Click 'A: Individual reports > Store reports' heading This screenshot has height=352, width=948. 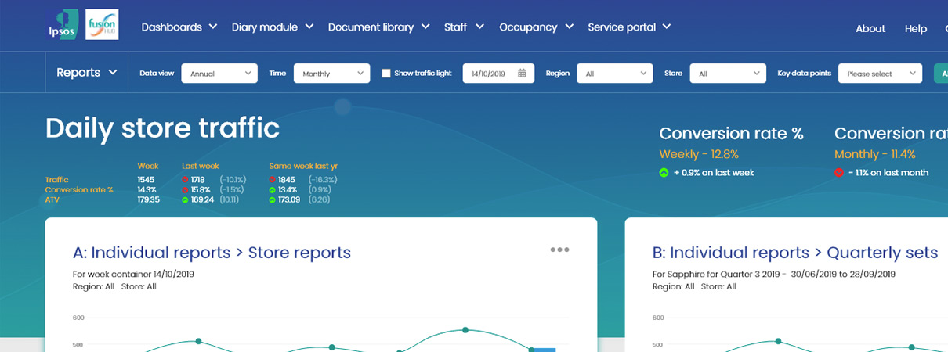tap(212, 253)
